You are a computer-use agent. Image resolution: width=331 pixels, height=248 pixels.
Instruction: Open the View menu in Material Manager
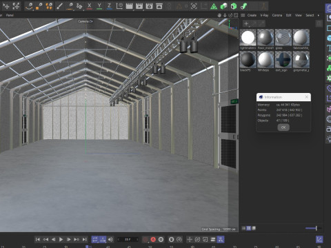[x=299, y=15]
